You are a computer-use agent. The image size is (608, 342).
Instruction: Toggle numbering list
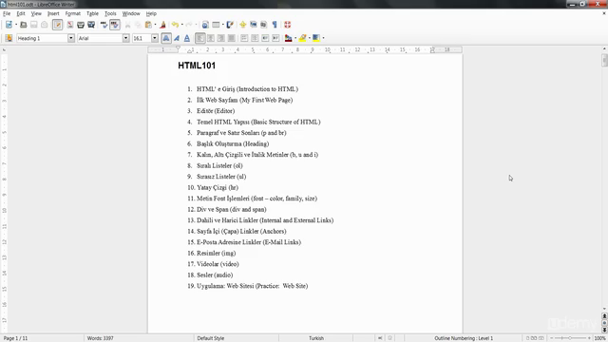(x=244, y=38)
